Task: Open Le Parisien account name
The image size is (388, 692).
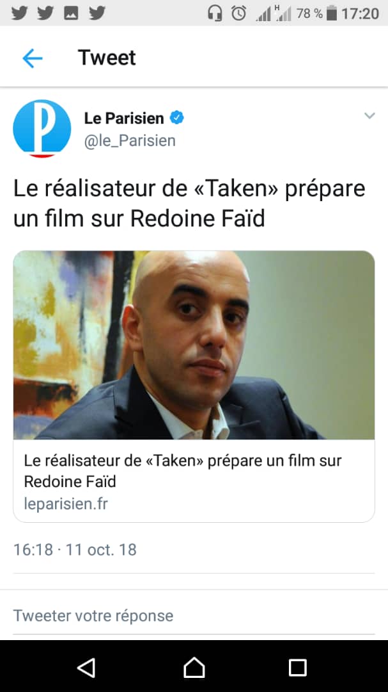Action: [124, 118]
